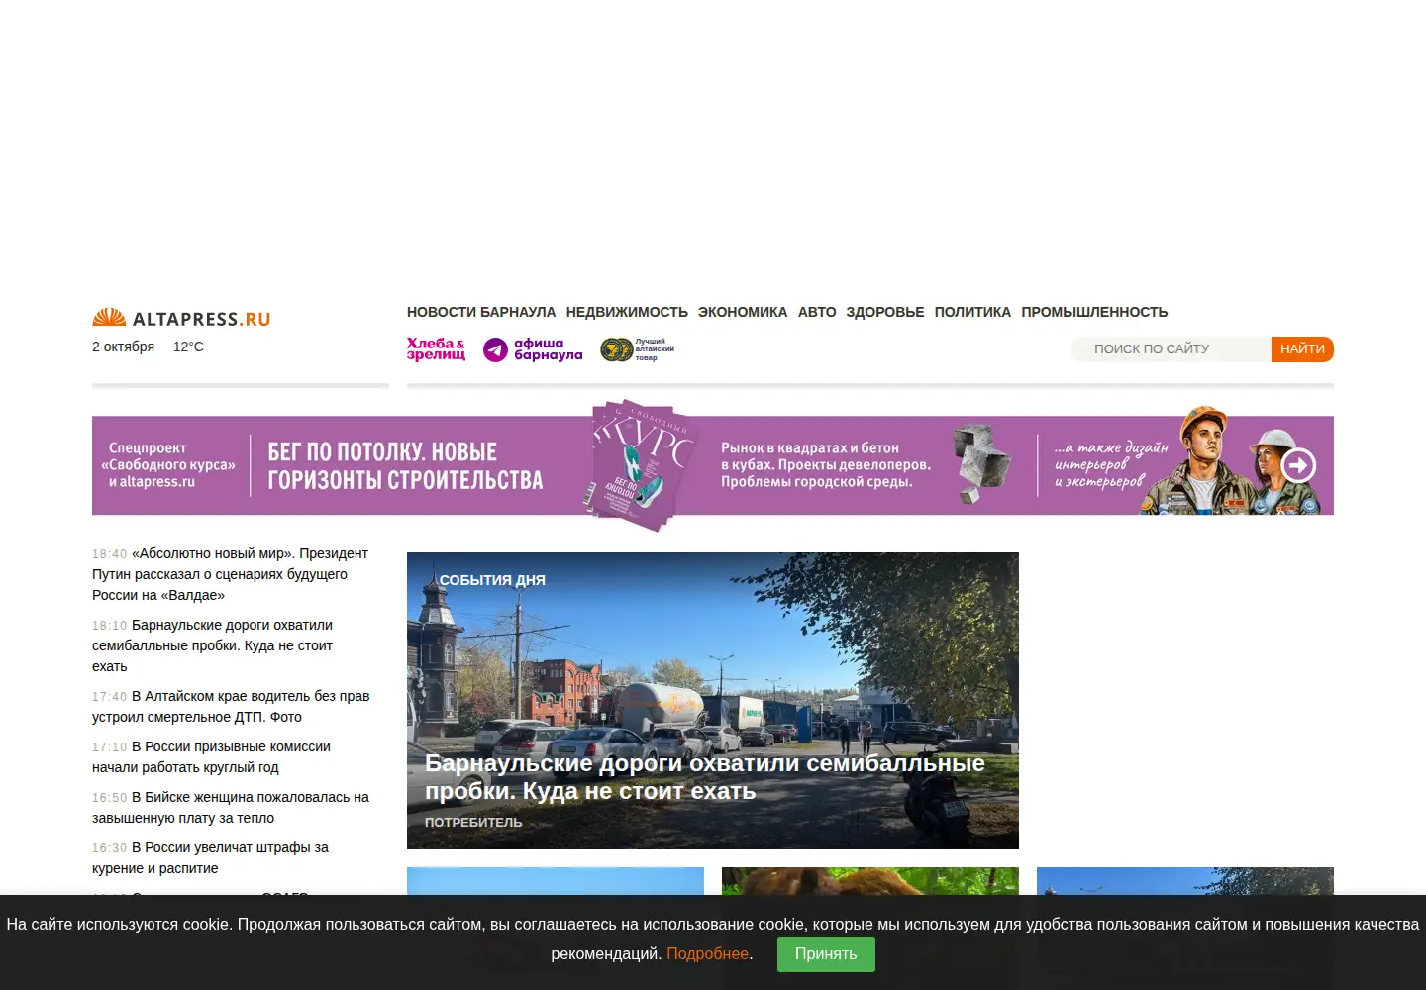
Task: Open the Лучший алтайский товар badge
Action: coord(637,349)
